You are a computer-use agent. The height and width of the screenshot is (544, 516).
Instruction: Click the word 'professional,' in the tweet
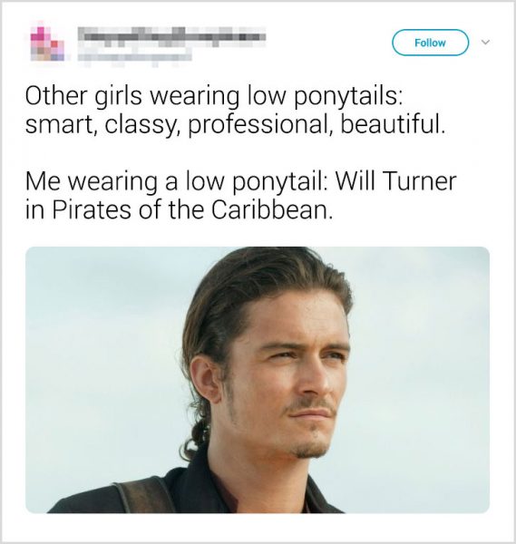260,126
